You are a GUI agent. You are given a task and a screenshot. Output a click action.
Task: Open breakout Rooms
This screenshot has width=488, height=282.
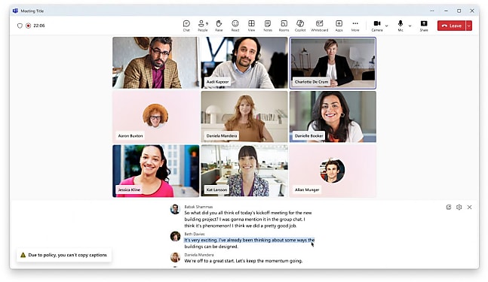pyautogui.click(x=284, y=26)
